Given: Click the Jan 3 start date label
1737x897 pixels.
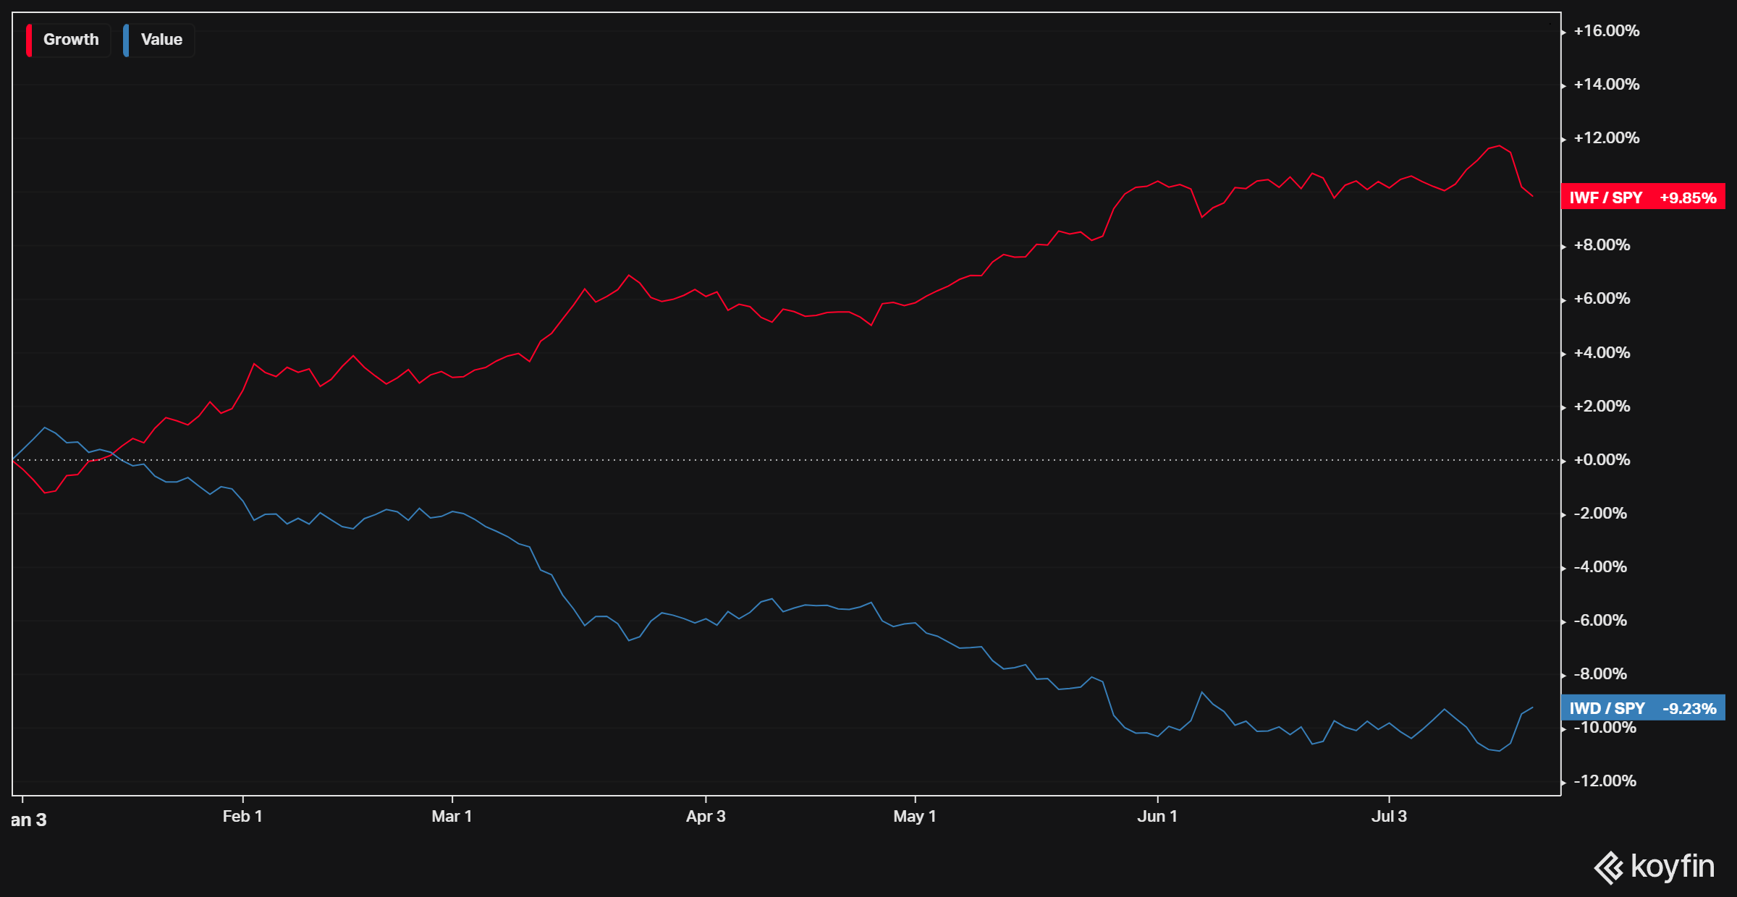Looking at the screenshot, I should [x=29, y=820].
